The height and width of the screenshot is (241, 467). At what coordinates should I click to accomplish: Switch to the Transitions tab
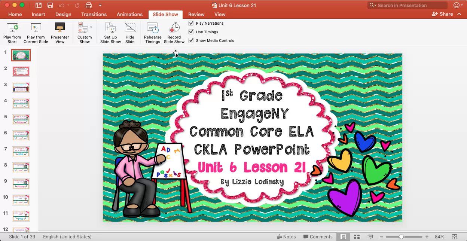(x=94, y=14)
